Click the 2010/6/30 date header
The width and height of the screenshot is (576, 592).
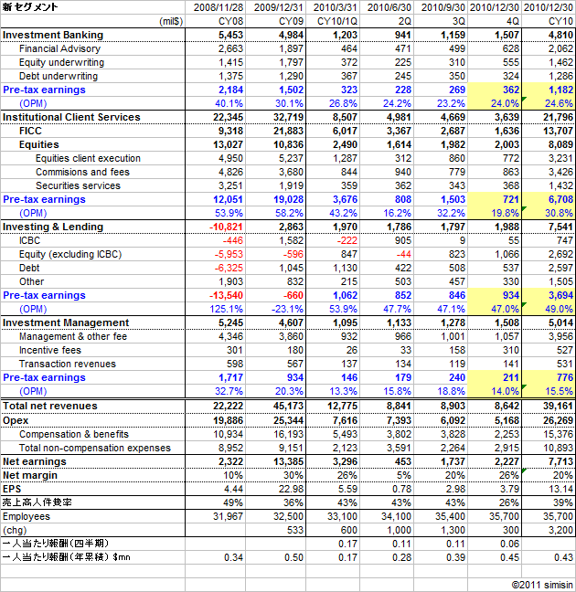pyautogui.click(x=389, y=7)
